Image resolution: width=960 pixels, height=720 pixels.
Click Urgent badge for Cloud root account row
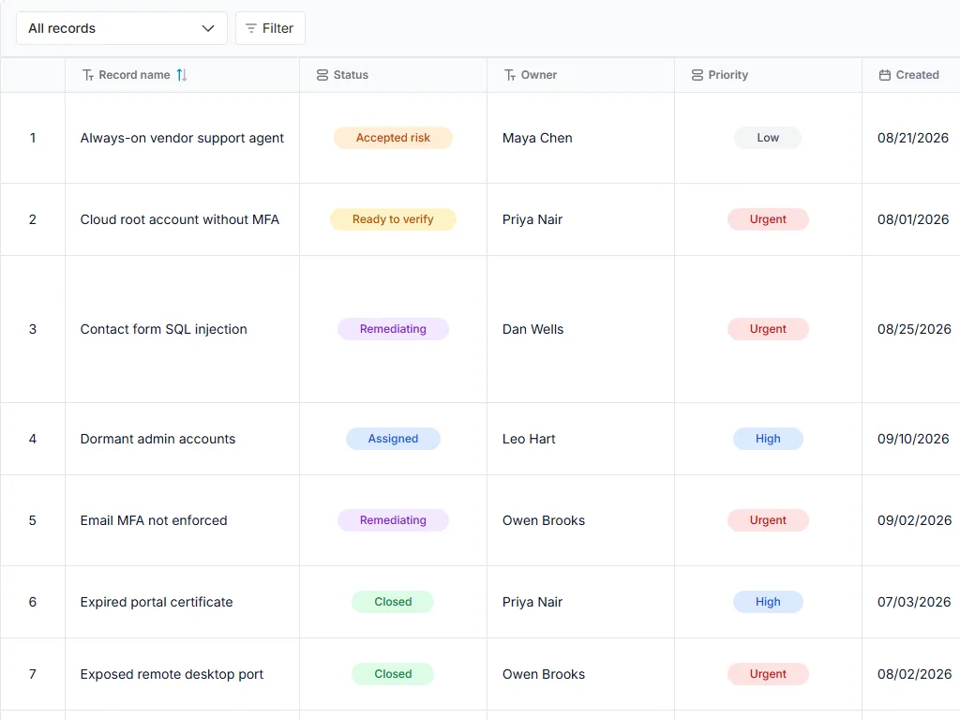[x=768, y=219]
